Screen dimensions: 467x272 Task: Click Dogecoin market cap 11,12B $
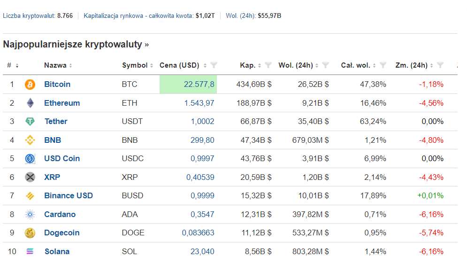(x=256, y=233)
